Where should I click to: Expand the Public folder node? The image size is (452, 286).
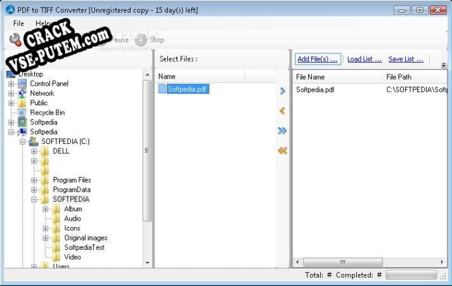[11, 103]
